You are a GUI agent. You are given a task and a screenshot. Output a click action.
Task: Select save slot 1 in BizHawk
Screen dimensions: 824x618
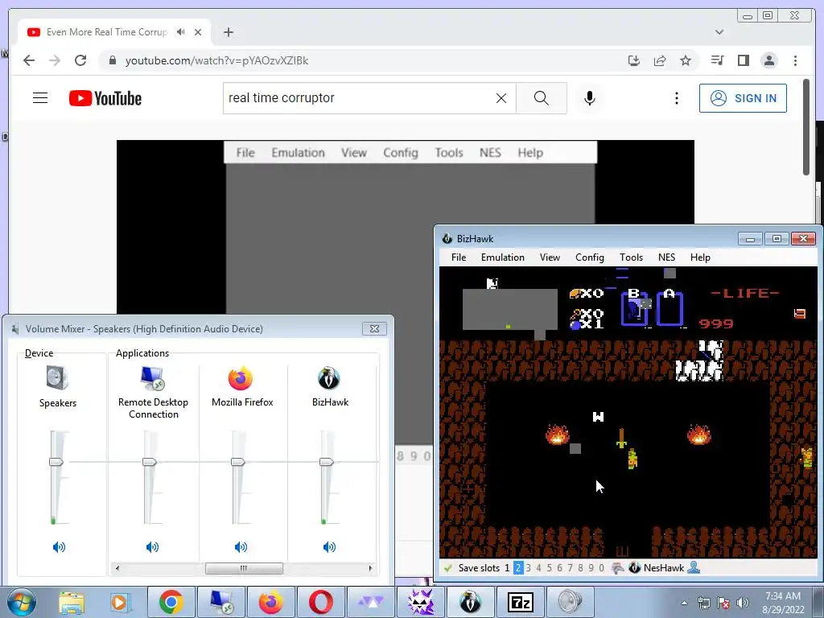click(507, 567)
